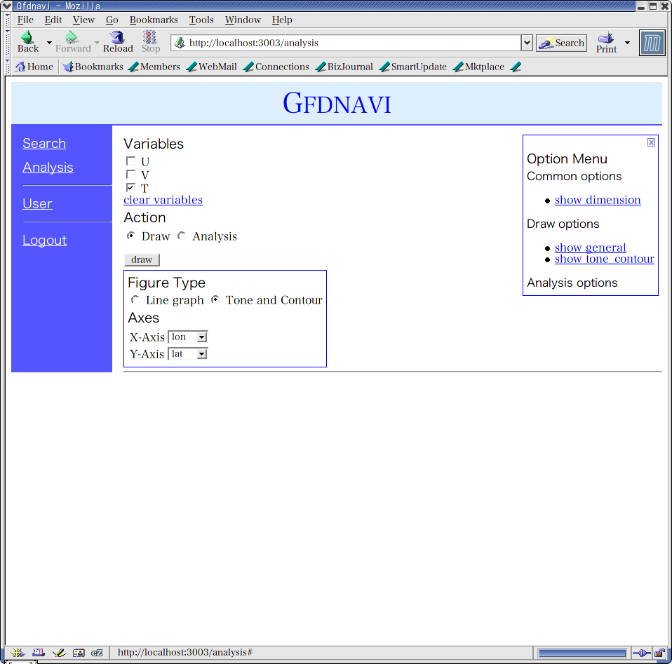Click the draw button
Viewport: 672px width, 664px height.
(x=142, y=259)
